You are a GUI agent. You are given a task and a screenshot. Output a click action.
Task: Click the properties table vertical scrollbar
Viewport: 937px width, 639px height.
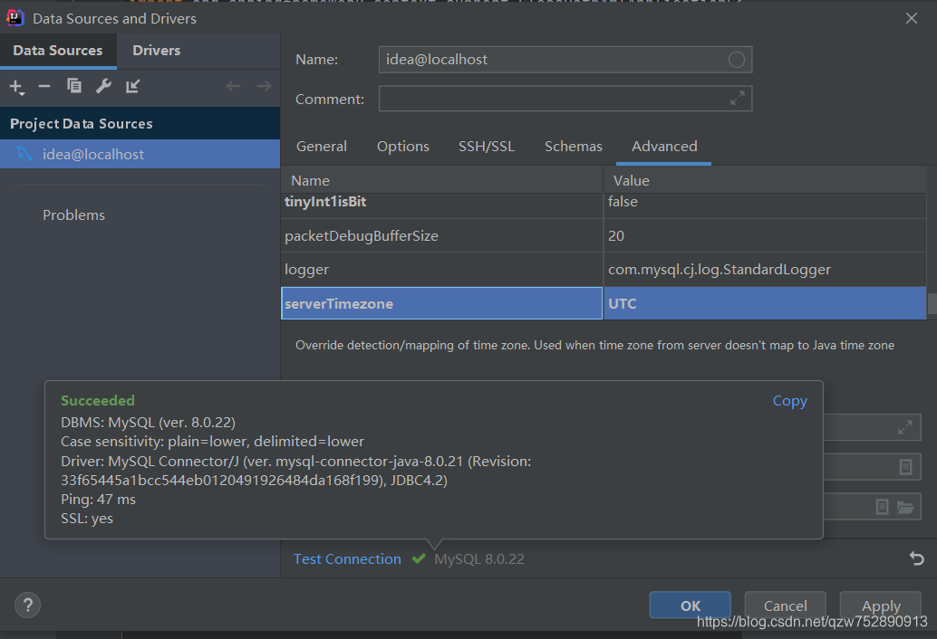[932, 303]
